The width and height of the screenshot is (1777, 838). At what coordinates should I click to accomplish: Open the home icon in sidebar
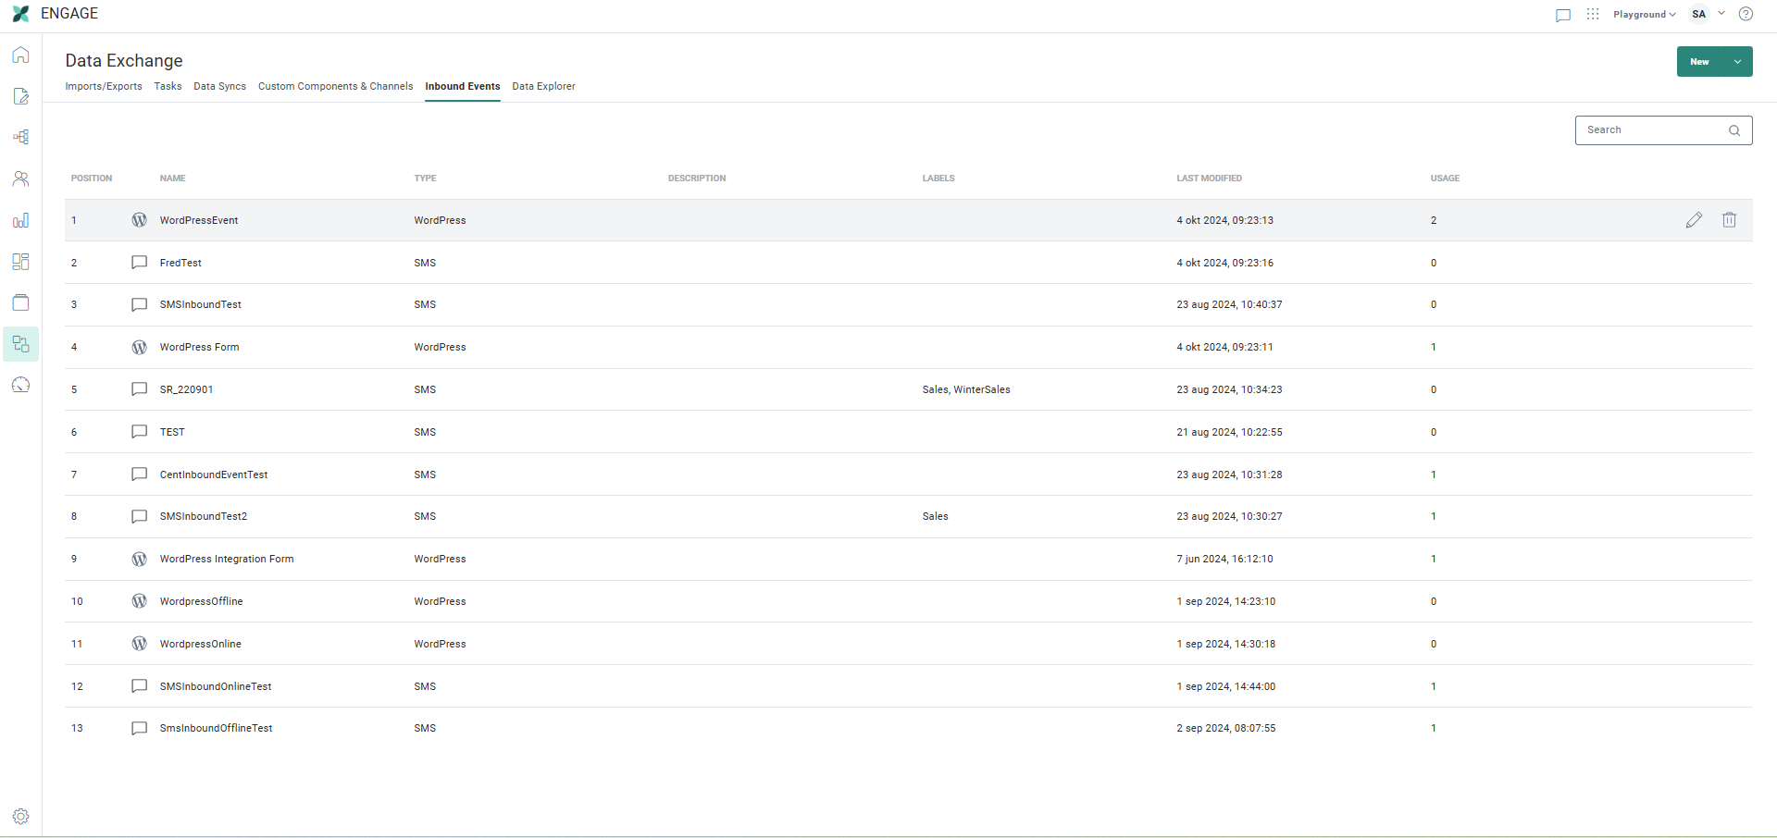tap(20, 55)
